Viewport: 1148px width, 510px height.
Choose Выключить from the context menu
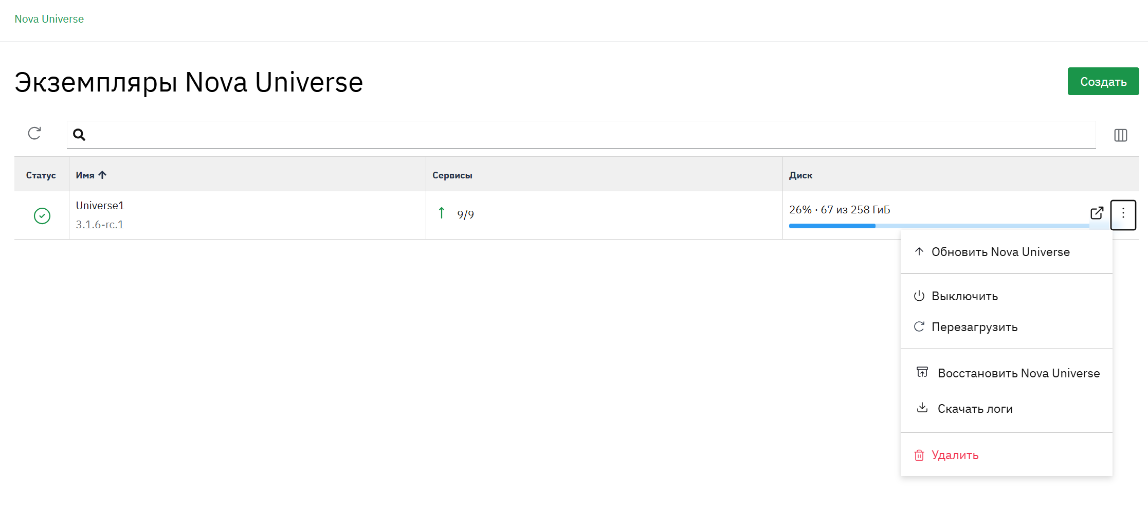pyautogui.click(x=1007, y=296)
